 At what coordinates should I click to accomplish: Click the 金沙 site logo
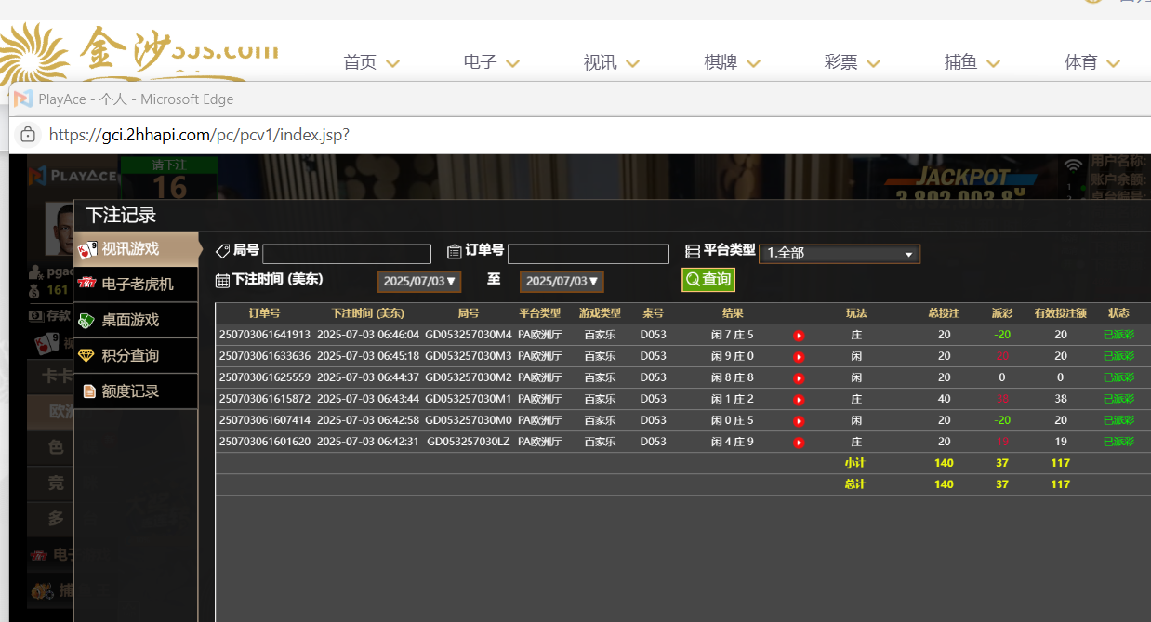pyautogui.click(x=139, y=56)
